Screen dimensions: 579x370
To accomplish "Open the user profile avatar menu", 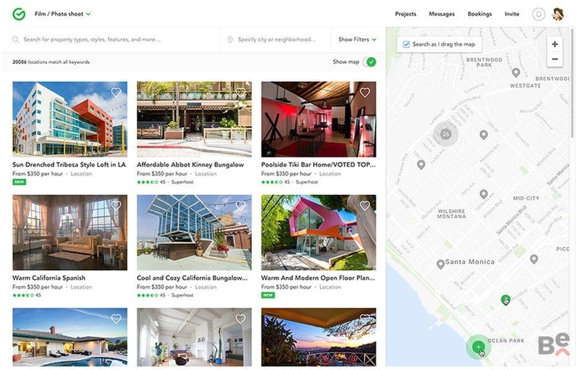I will click(x=557, y=14).
